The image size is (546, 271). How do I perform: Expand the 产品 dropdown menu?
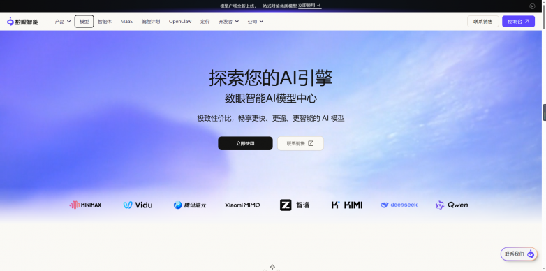[x=63, y=22]
